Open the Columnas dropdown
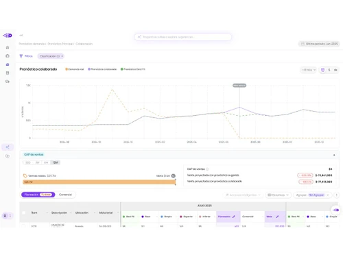The height and width of the screenshot is (257, 343). click(x=278, y=195)
